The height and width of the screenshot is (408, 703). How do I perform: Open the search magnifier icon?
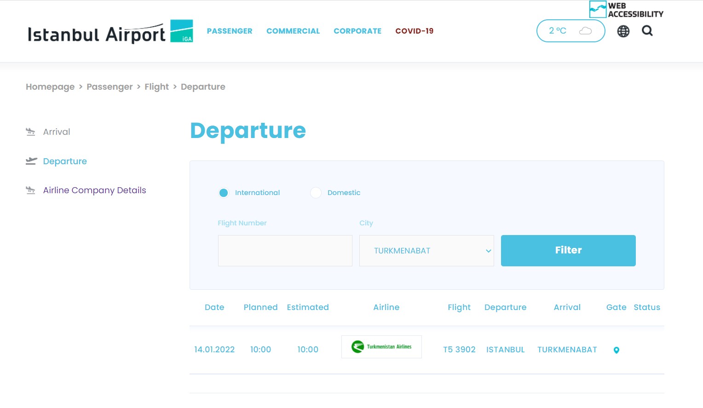[x=647, y=31]
